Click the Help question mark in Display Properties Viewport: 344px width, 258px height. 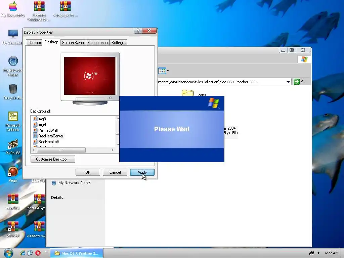coord(138,31)
